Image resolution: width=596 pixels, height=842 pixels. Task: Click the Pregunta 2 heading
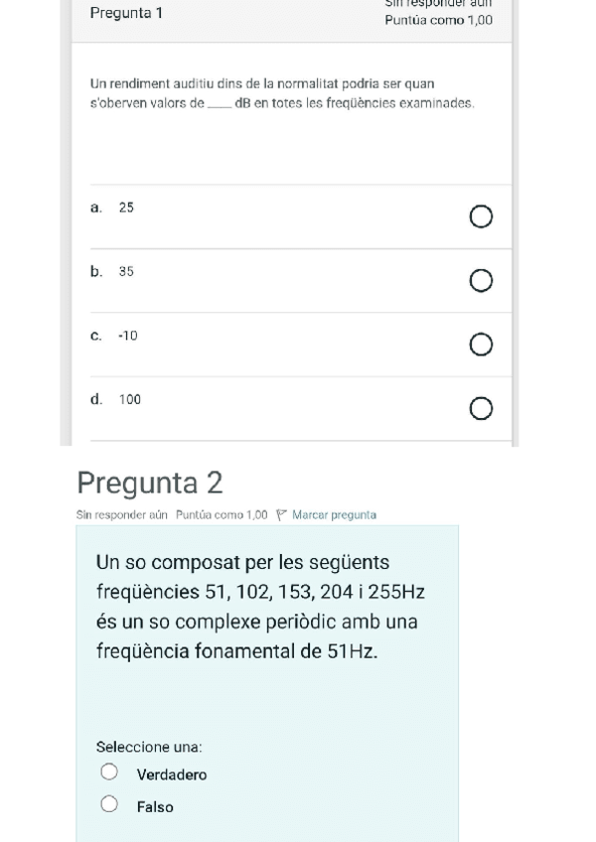point(149,483)
